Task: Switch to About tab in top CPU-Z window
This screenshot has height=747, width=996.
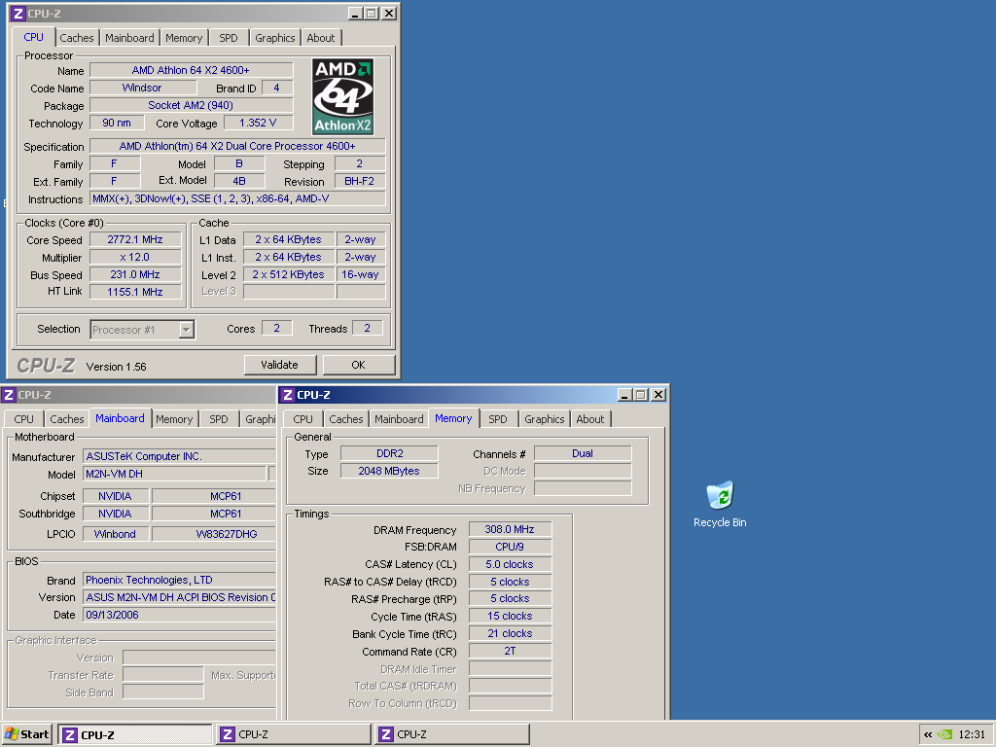Action: [x=321, y=38]
